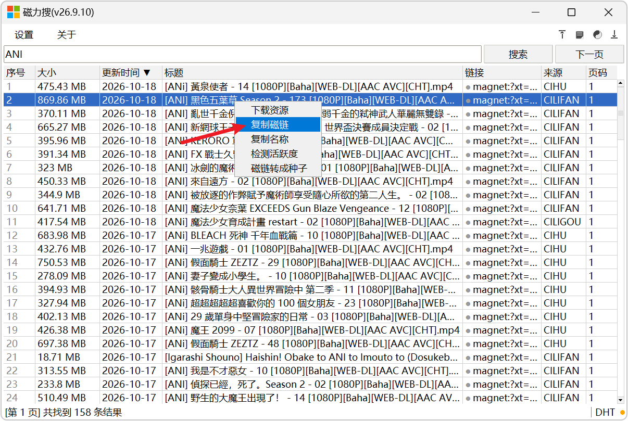628x421 pixels.
Task: Select row titled 一兆遊戲 - 01
Action: click(x=310, y=249)
